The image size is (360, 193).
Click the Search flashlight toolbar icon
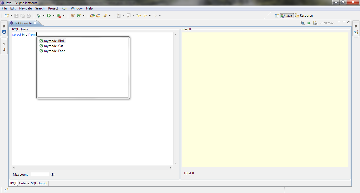pyautogui.click(x=105, y=16)
